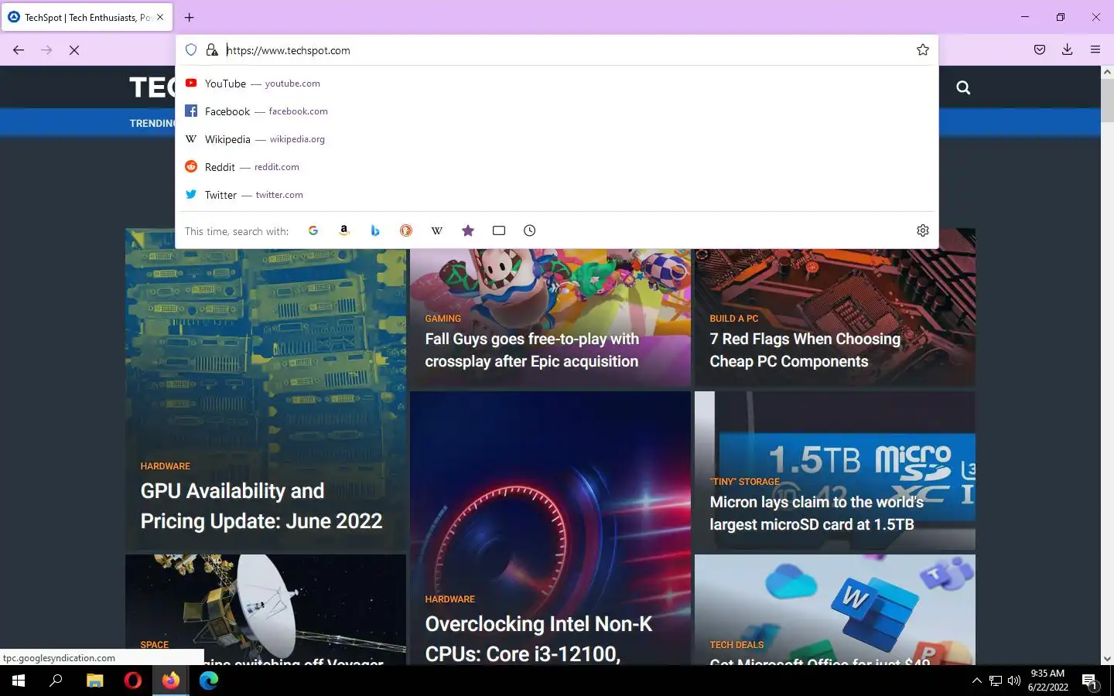Open a new tab

(190, 17)
